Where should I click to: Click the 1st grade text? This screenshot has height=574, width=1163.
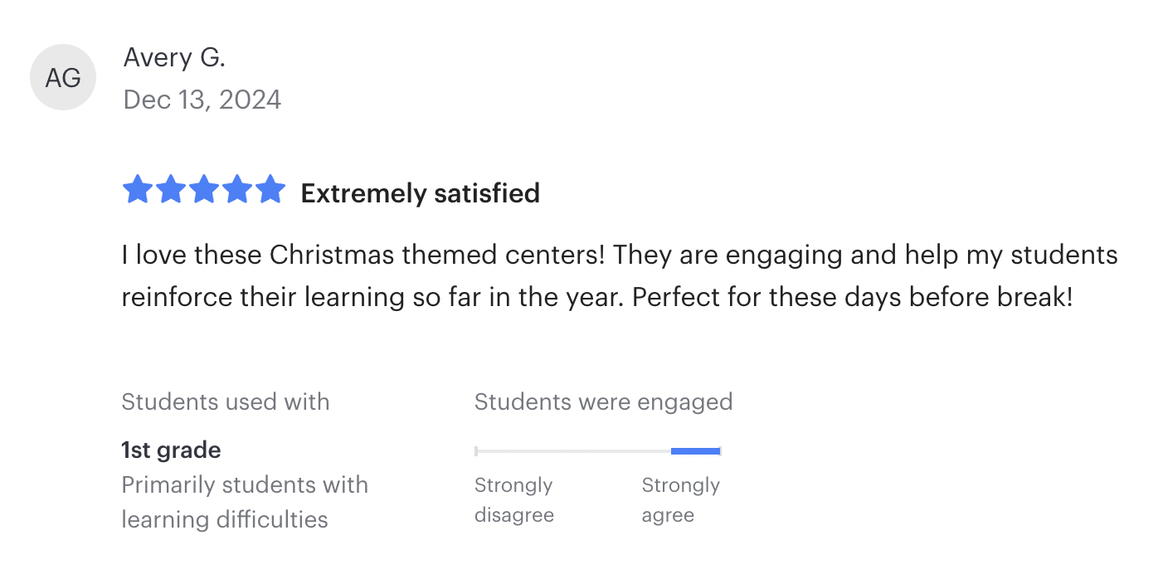point(171,450)
